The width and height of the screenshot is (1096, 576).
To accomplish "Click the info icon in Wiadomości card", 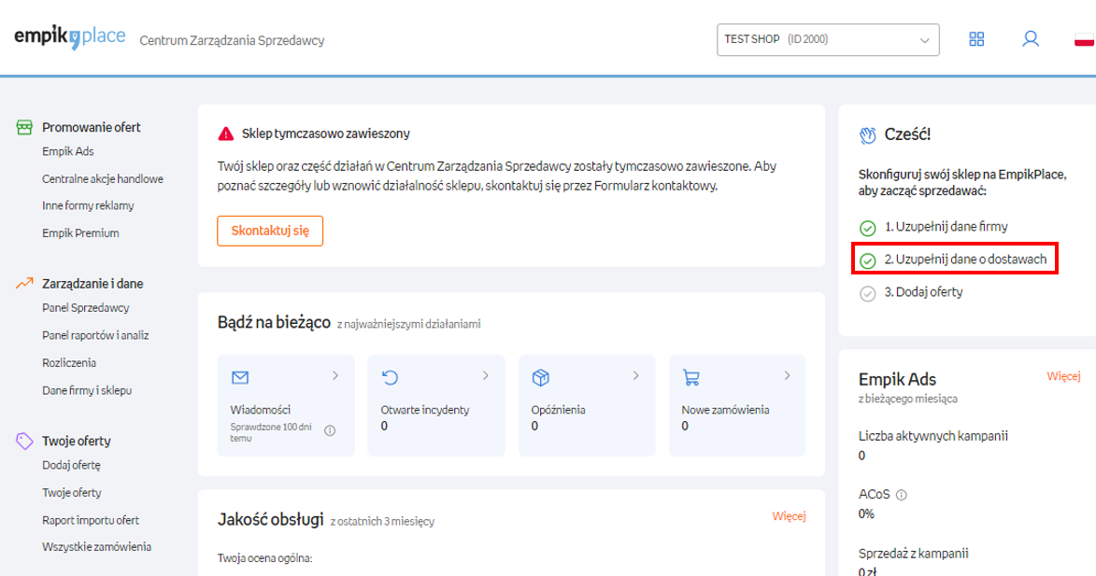I will (330, 430).
